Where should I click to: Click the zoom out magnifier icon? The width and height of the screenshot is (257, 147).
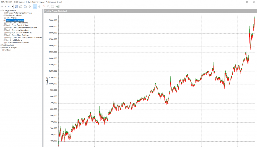pos(48,6)
